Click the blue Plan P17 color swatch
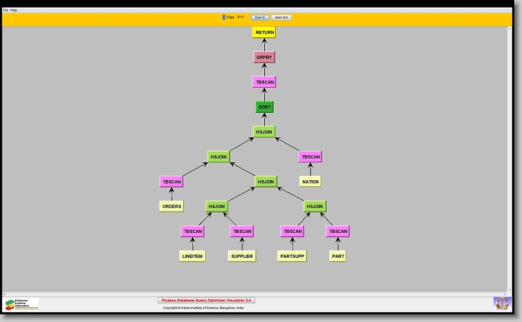 pos(224,17)
